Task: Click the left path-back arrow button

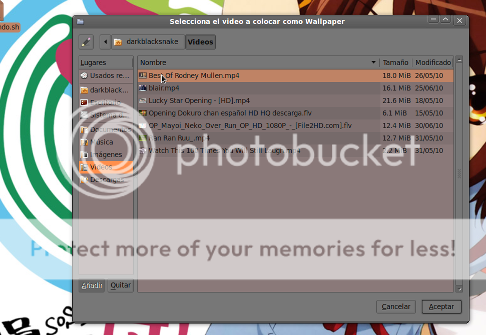Action: 105,42
